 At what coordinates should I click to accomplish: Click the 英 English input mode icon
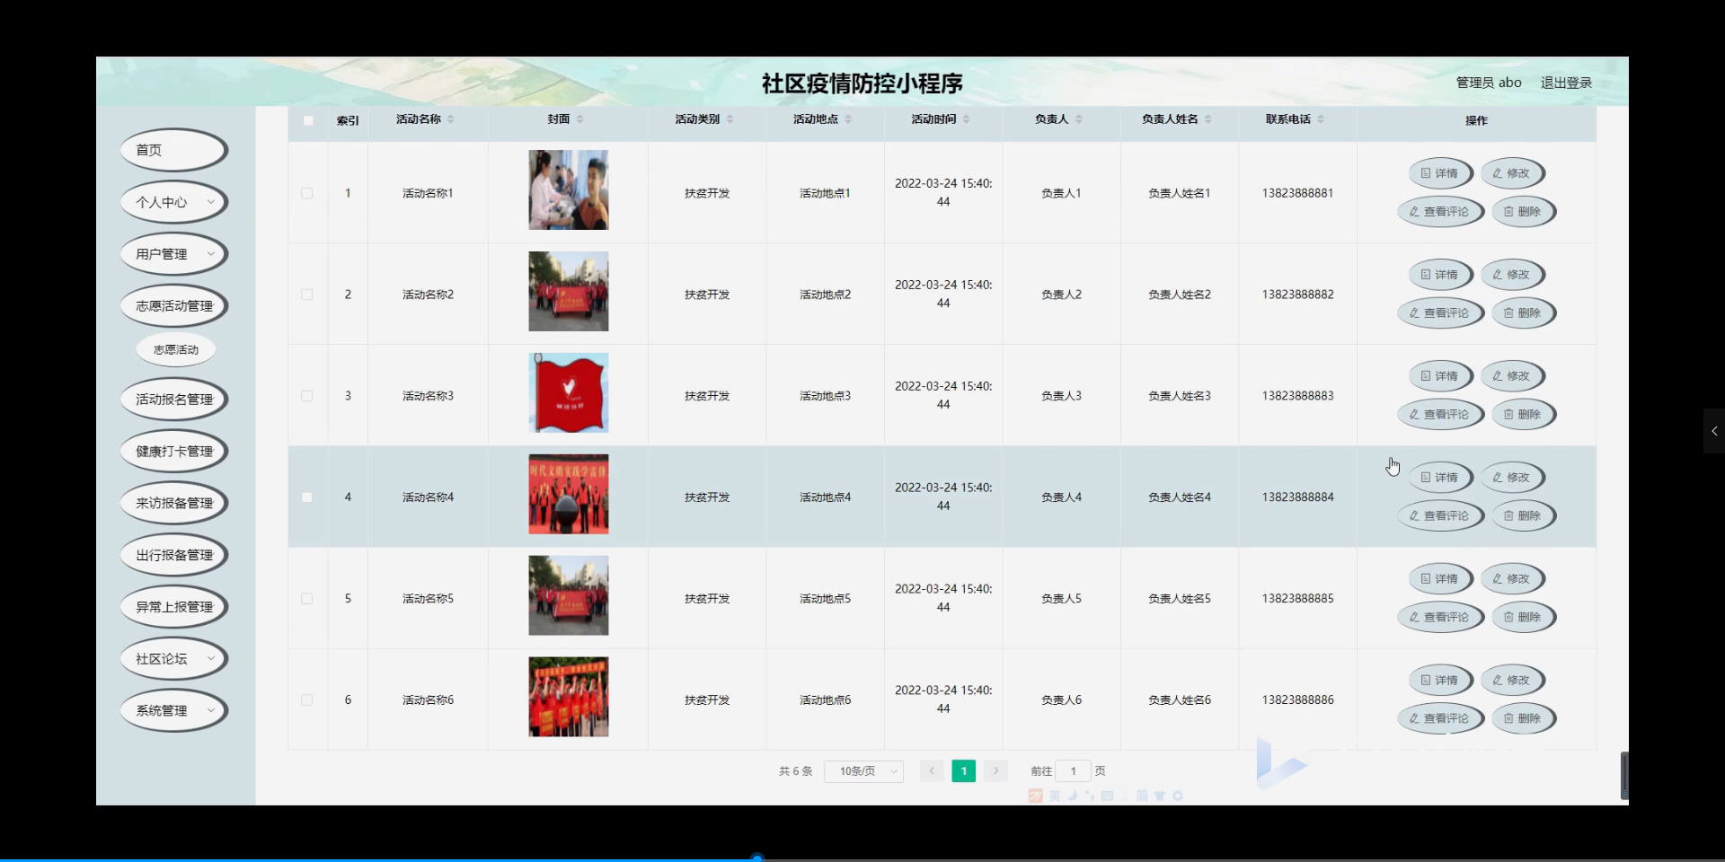click(1054, 796)
